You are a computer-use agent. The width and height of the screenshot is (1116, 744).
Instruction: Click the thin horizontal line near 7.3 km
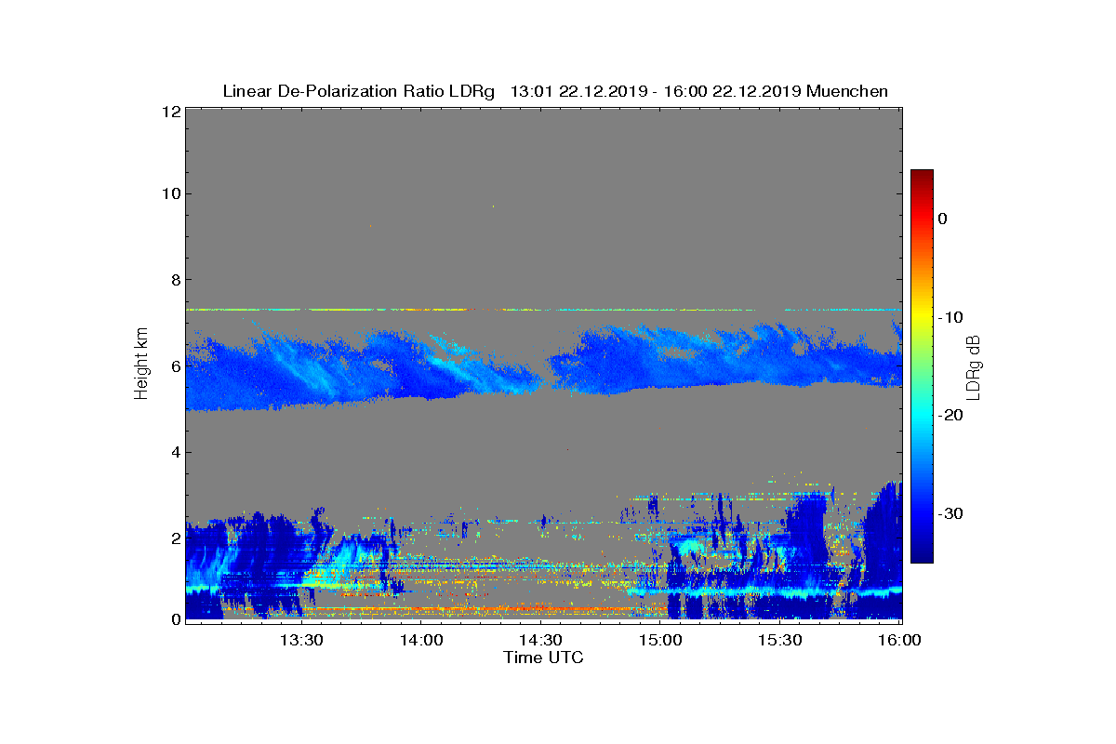pos(544,310)
